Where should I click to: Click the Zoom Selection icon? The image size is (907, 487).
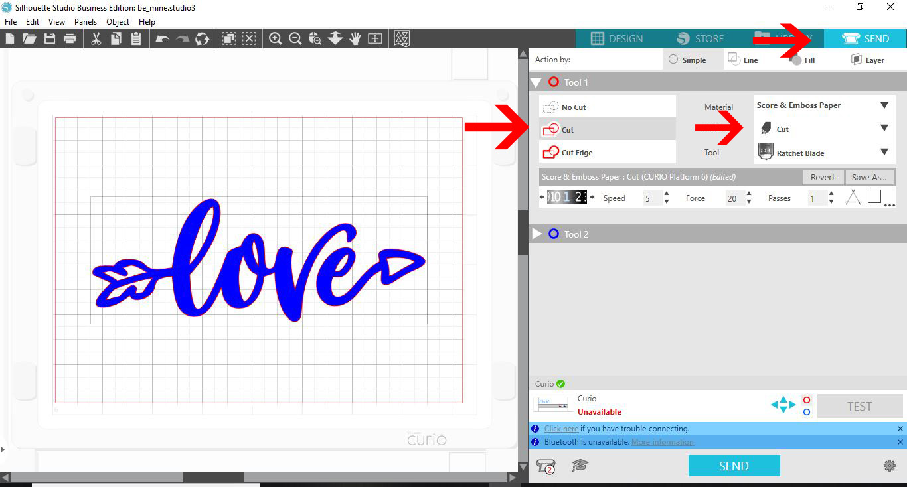[x=315, y=38]
